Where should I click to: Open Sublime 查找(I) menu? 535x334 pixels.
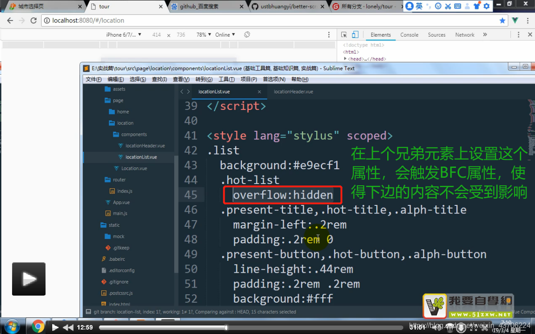(159, 79)
